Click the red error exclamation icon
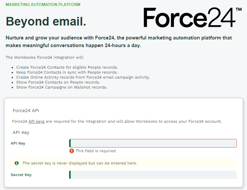Image resolution: width=247 pixels, height=190 pixels. pos(71,151)
